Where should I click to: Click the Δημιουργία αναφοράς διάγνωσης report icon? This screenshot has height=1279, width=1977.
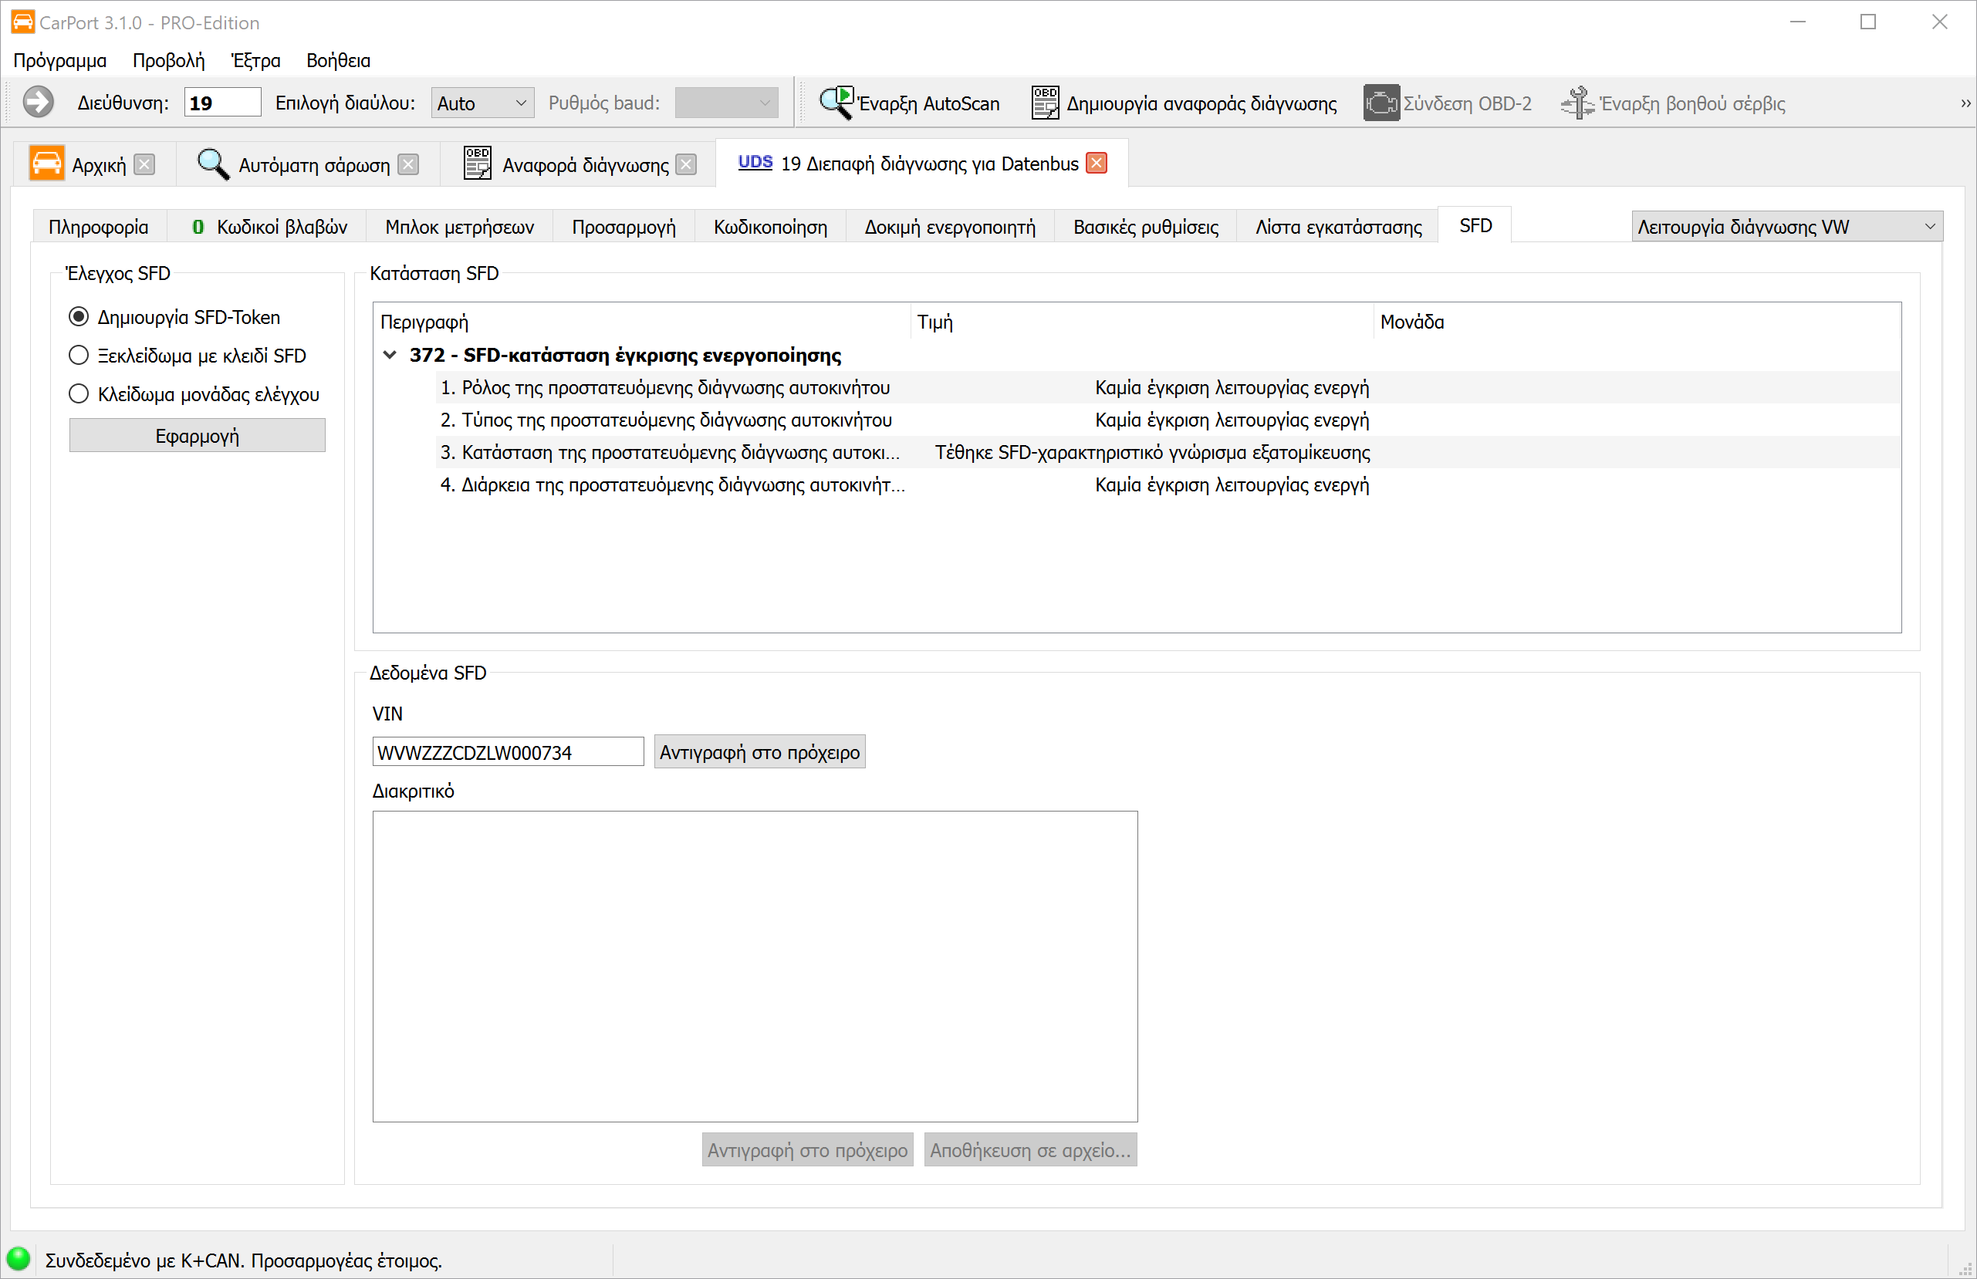pyautogui.click(x=1044, y=103)
